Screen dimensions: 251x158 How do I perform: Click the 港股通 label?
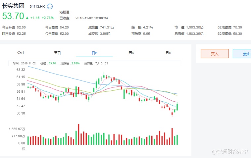tap(64, 12)
